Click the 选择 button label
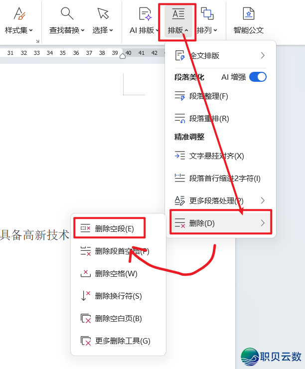This screenshot has height=369, width=305. pyautogui.click(x=100, y=30)
